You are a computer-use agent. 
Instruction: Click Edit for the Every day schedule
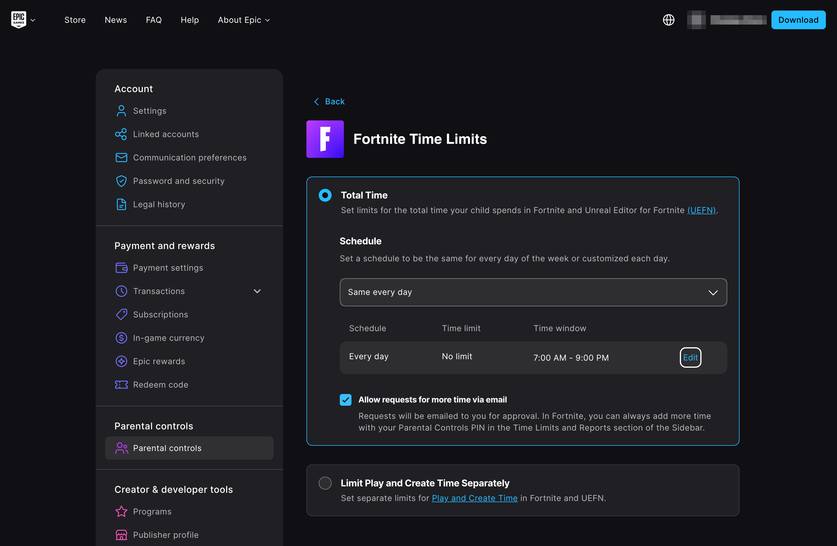690,357
